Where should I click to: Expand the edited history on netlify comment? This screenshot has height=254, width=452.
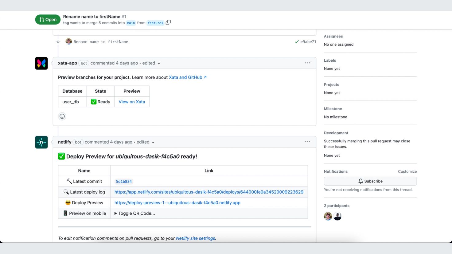(x=146, y=142)
